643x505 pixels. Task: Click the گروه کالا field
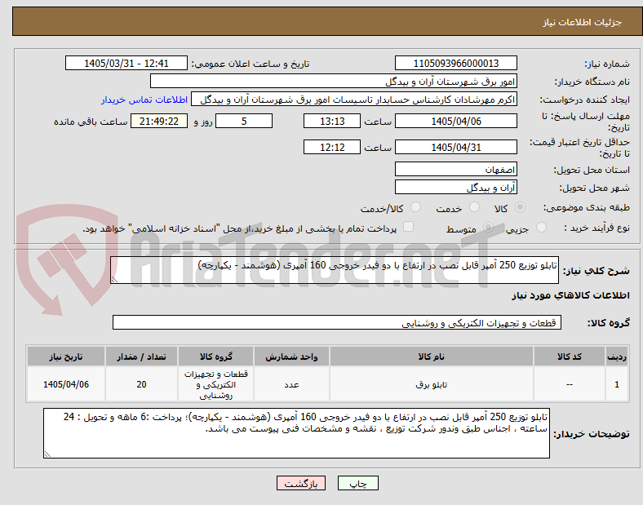[337, 322]
